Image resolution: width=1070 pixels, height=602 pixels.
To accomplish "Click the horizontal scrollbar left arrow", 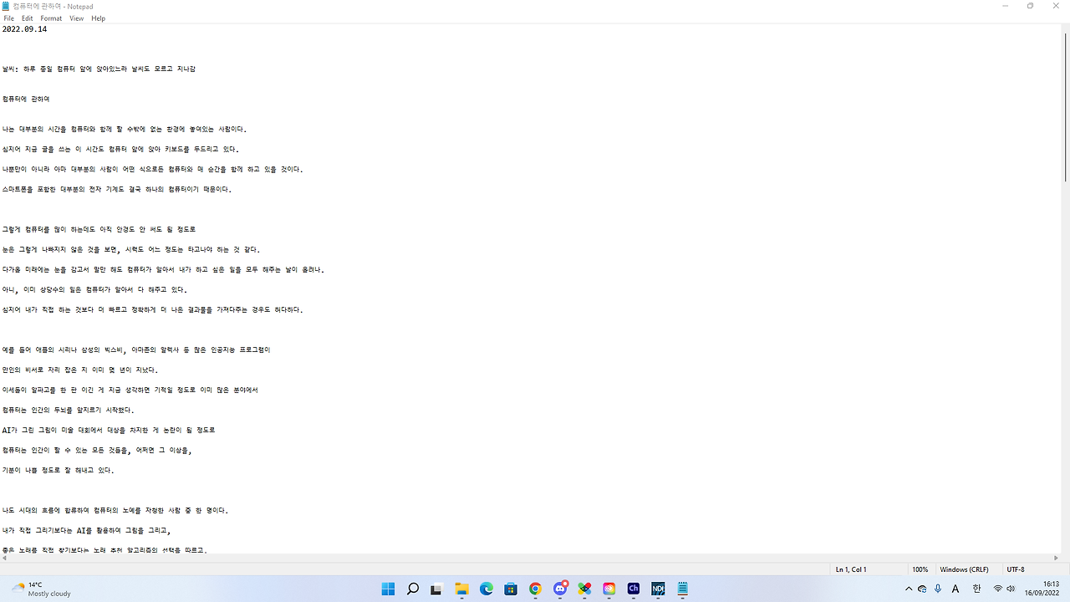I will 4,558.
